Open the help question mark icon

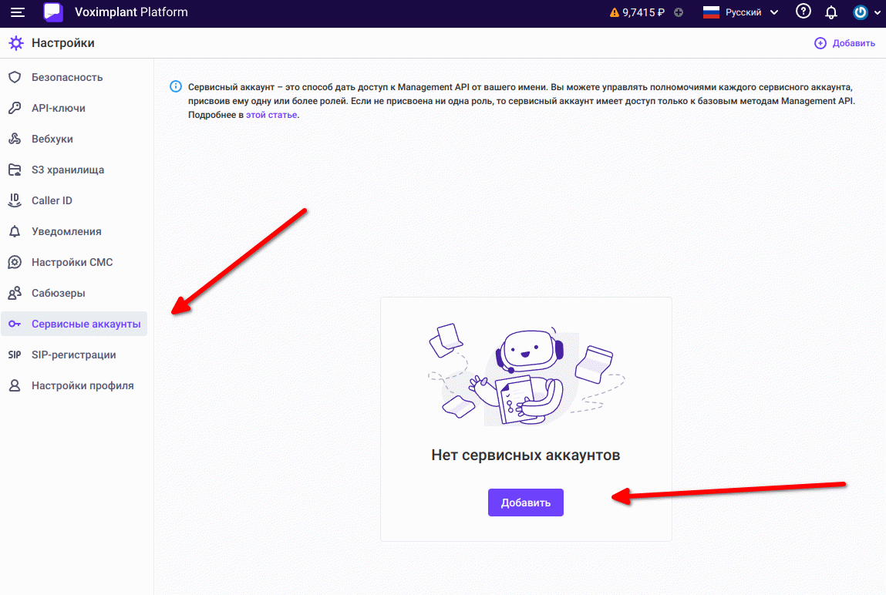[803, 12]
